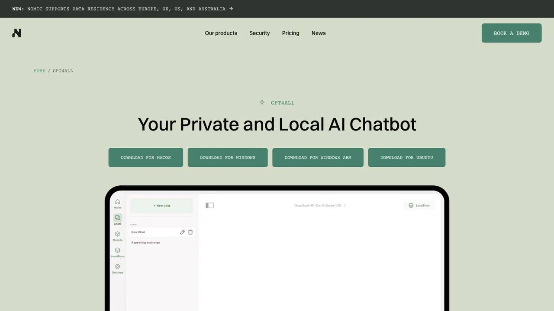Open the "A greeting exchange" chat
554x311 pixels.
click(146, 243)
